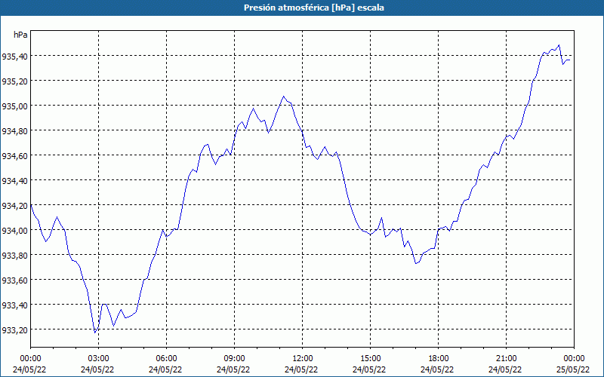The image size is (604, 377).
Task: Click the 934,00 y-axis label
Action: coord(14,231)
